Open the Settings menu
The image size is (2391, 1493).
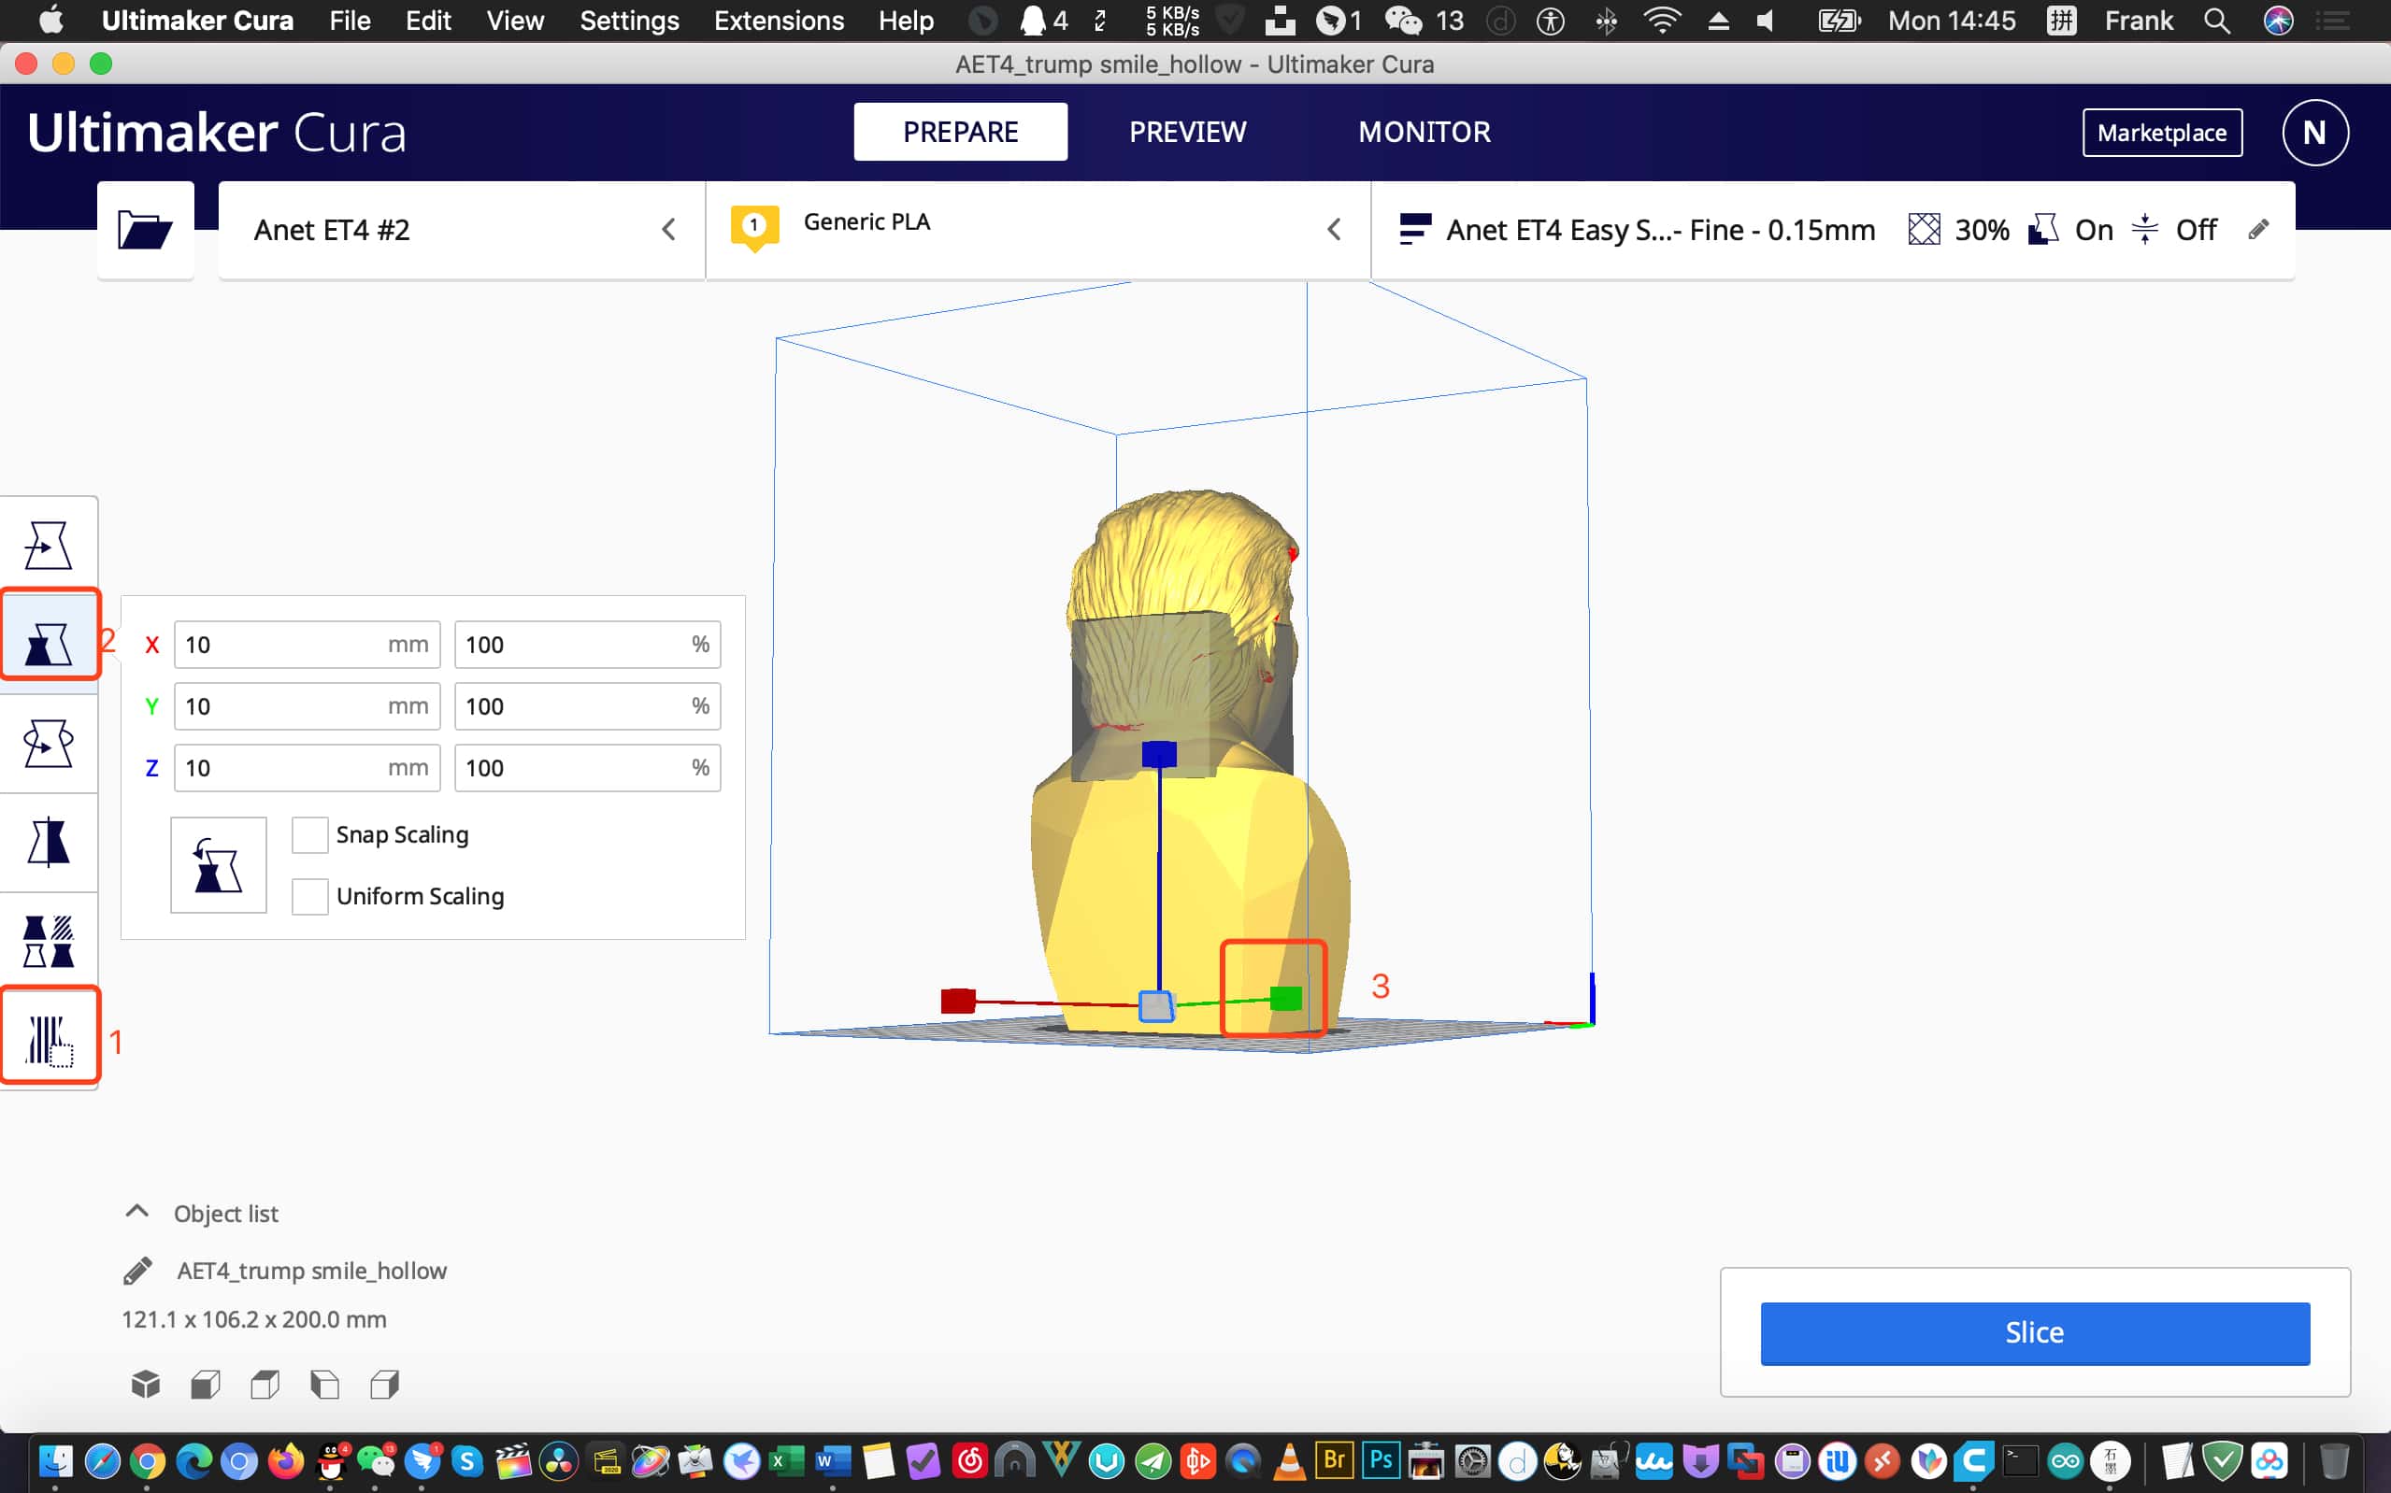(629, 21)
